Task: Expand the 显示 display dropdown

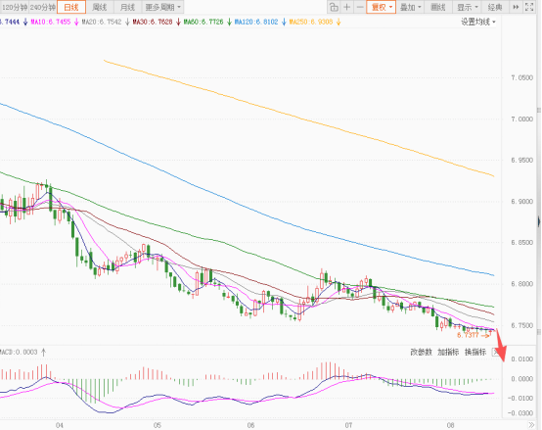Action: [467, 7]
